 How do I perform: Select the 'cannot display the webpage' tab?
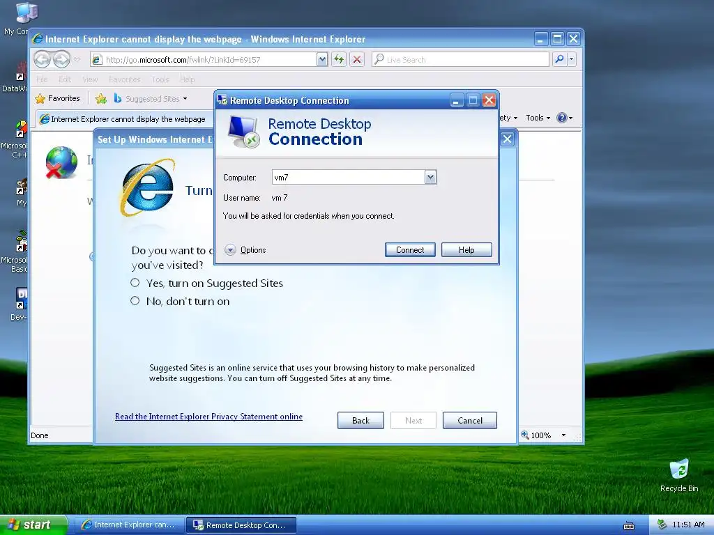[124, 119]
